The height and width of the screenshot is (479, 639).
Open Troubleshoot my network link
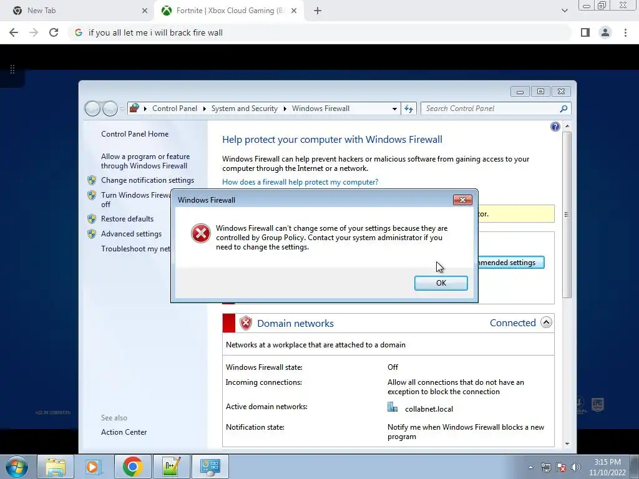(135, 249)
